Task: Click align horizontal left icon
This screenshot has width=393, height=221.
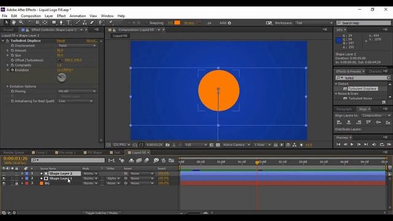Action: (339, 122)
